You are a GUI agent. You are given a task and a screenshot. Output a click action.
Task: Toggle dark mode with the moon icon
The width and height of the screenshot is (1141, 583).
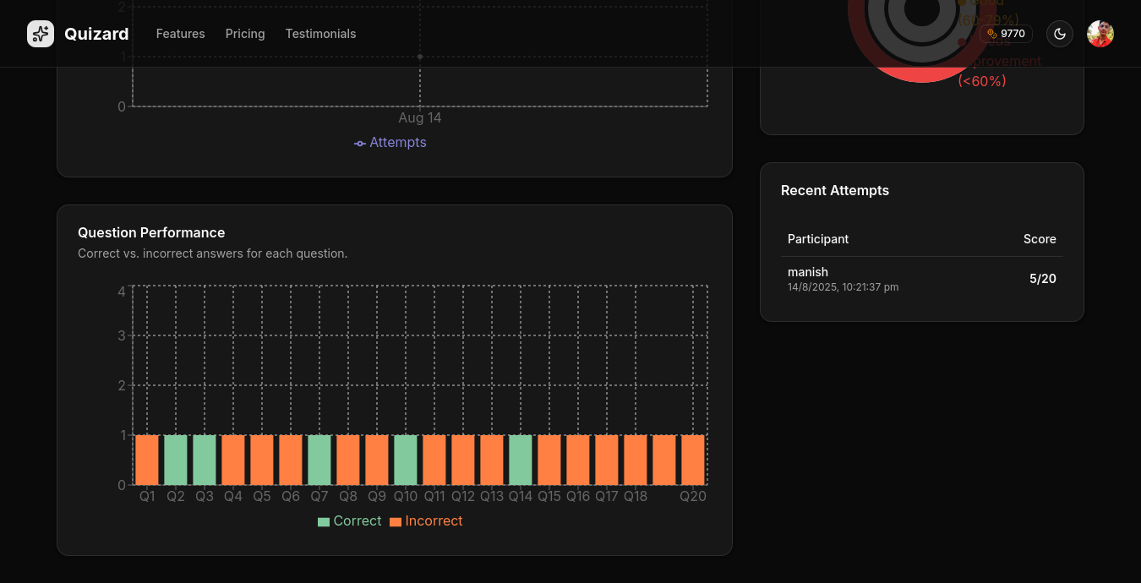coord(1060,34)
